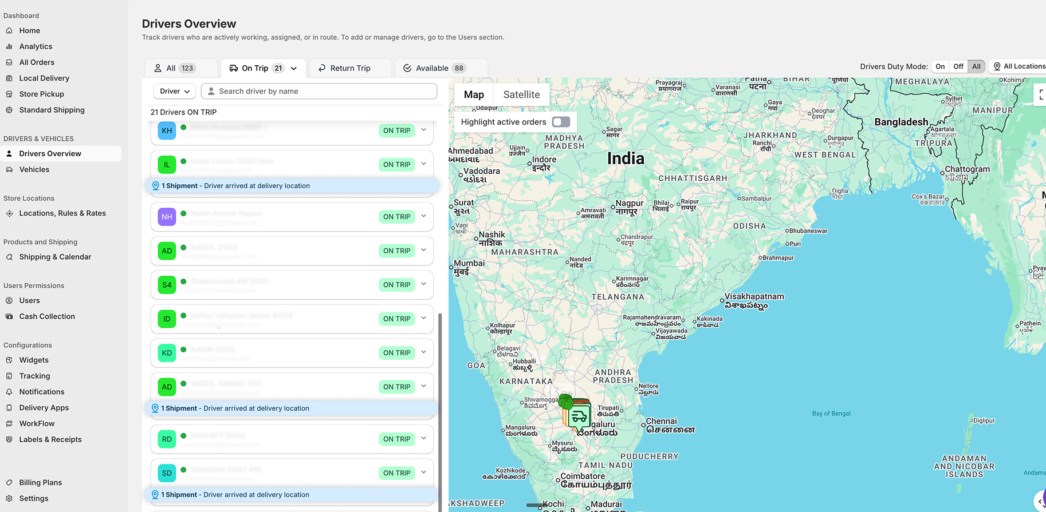Viewport: 1046px width, 512px height.
Task: Click the Notifications bell icon
Action: tap(9, 392)
